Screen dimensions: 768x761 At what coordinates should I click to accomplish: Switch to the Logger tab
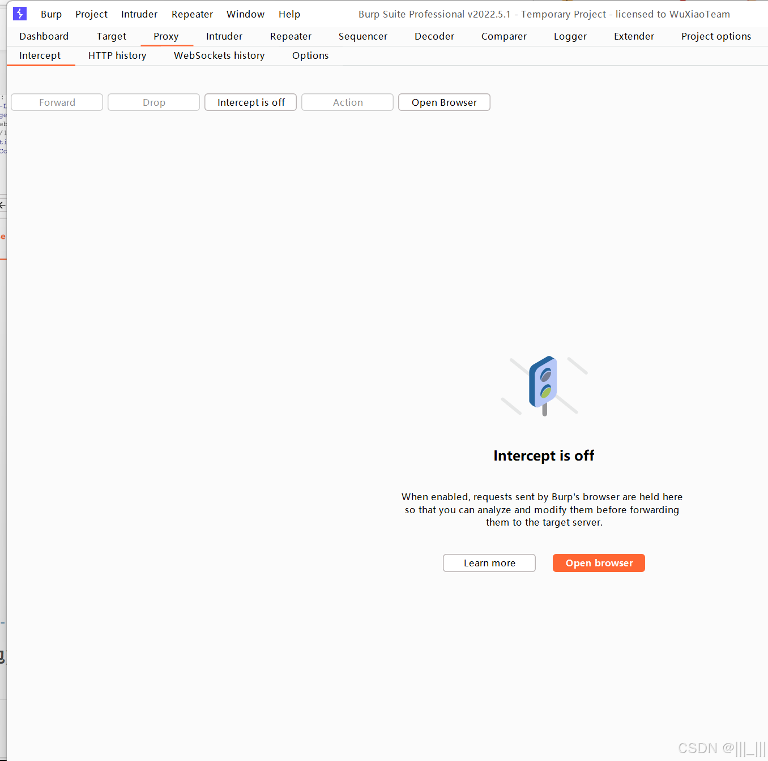pos(570,36)
